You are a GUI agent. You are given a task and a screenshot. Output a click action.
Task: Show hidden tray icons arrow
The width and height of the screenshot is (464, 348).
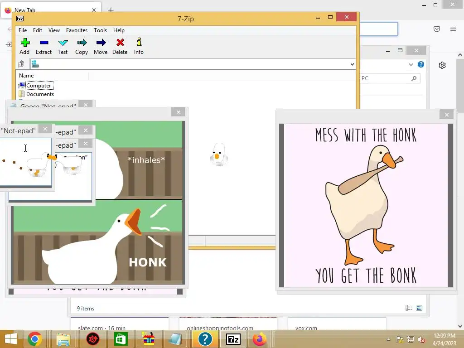pos(388,339)
